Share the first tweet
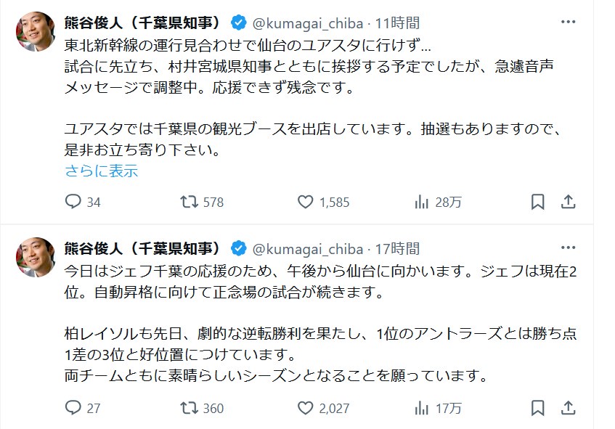This screenshot has height=429, width=615. [x=569, y=202]
